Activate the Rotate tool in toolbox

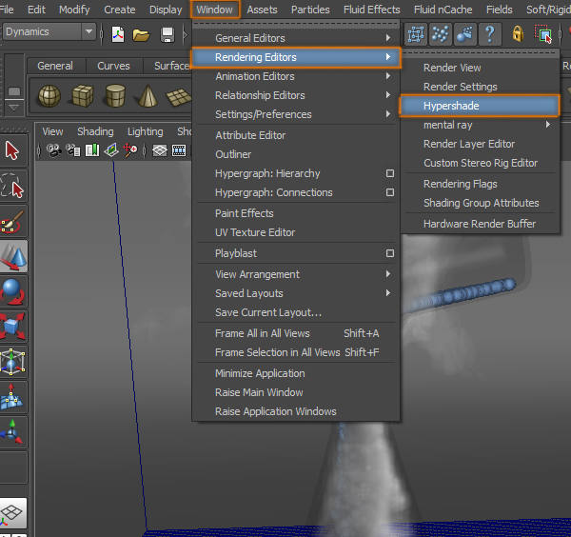[12, 290]
